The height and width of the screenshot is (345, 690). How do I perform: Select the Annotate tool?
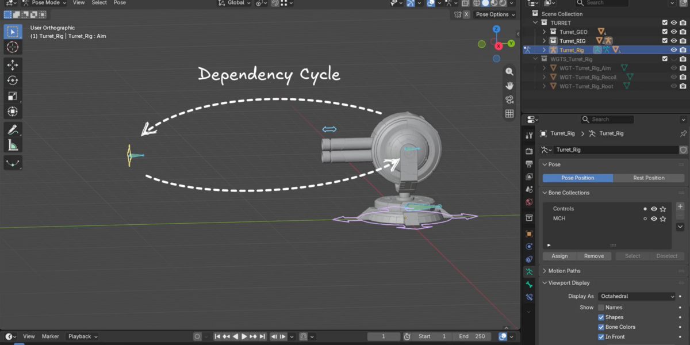[13, 129]
